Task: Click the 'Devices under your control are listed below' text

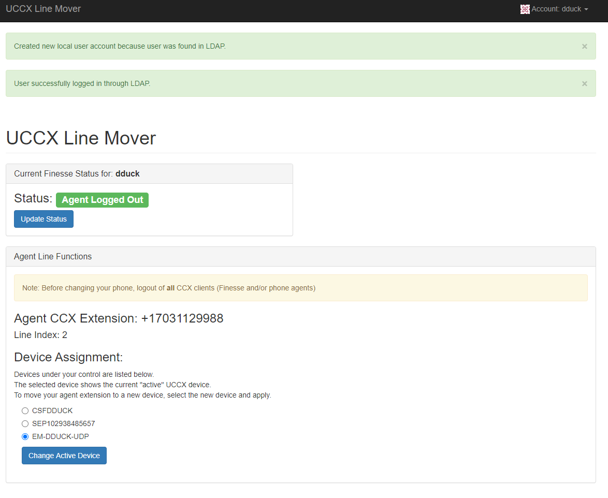Action: tap(84, 374)
